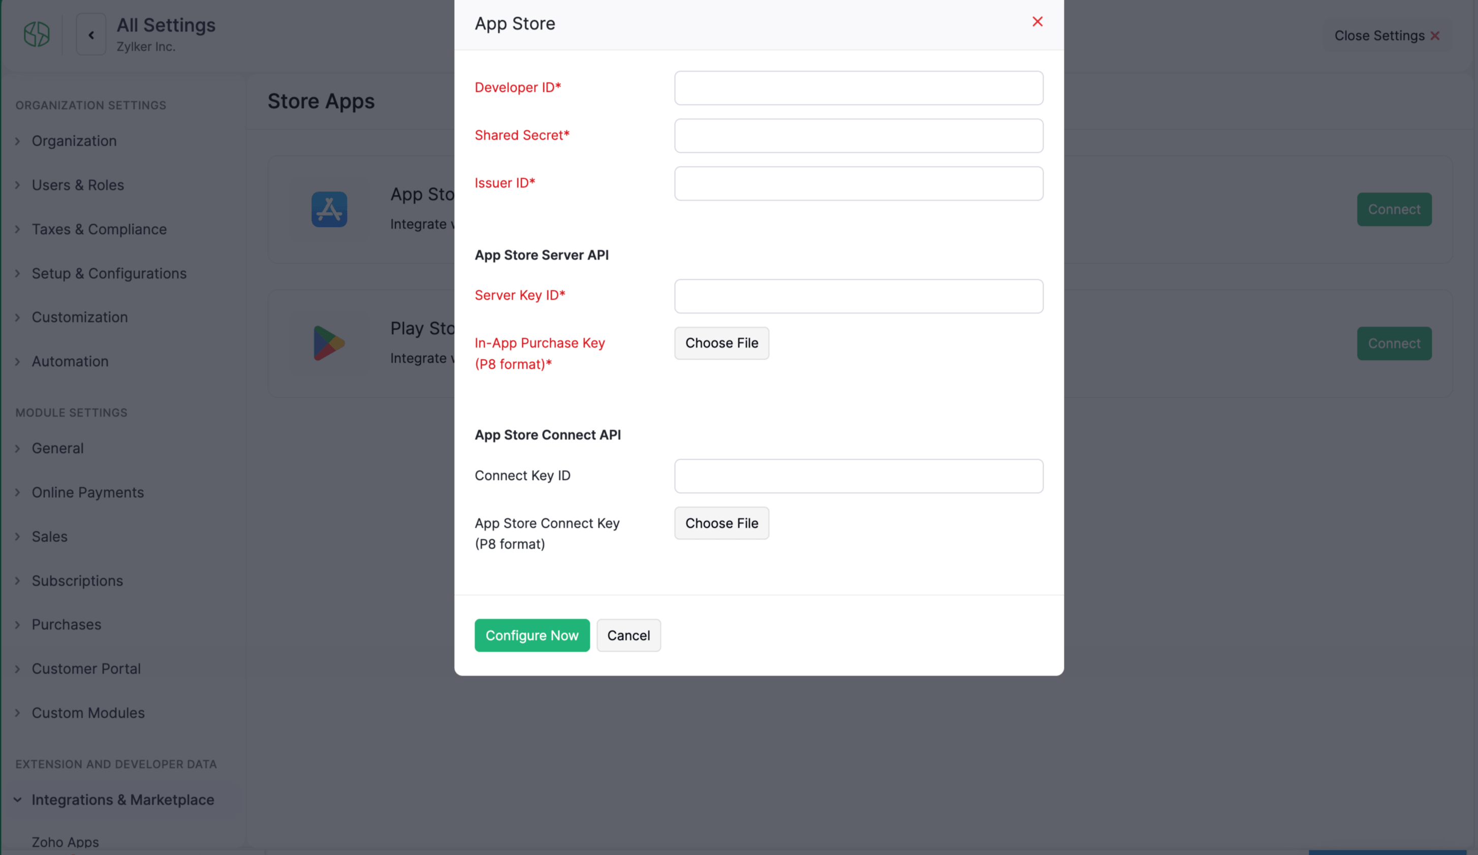Focus the Server Key ID field
Viewport: 1478px width, 855px height.
858,296
